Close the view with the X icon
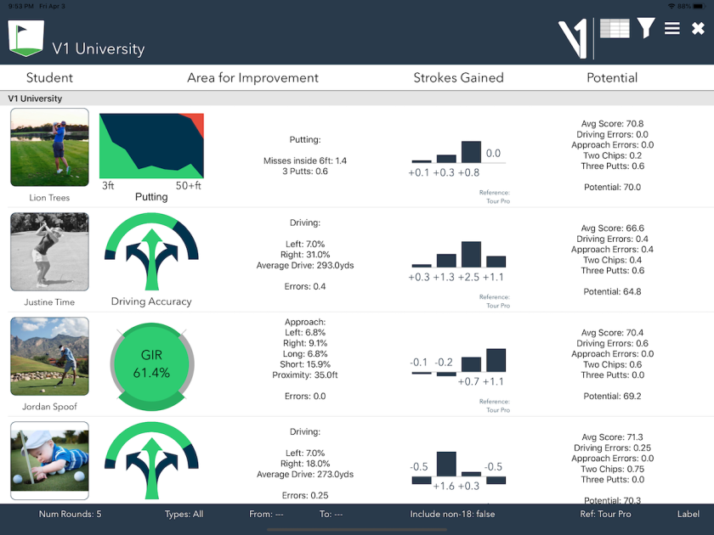714x535 pixels. coord(698,29)
